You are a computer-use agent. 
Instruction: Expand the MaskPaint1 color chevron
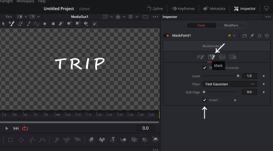[234, 36]
